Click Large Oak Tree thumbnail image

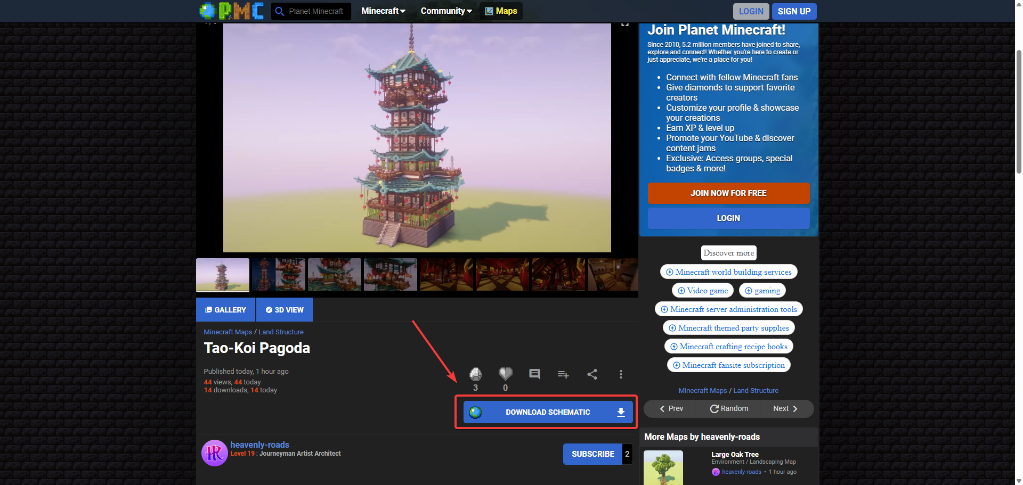coord(663,467)
